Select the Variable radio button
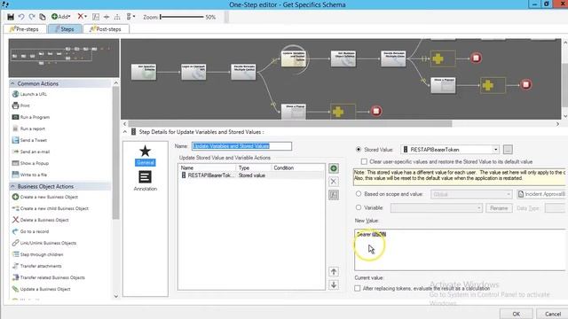 point(359,207)
